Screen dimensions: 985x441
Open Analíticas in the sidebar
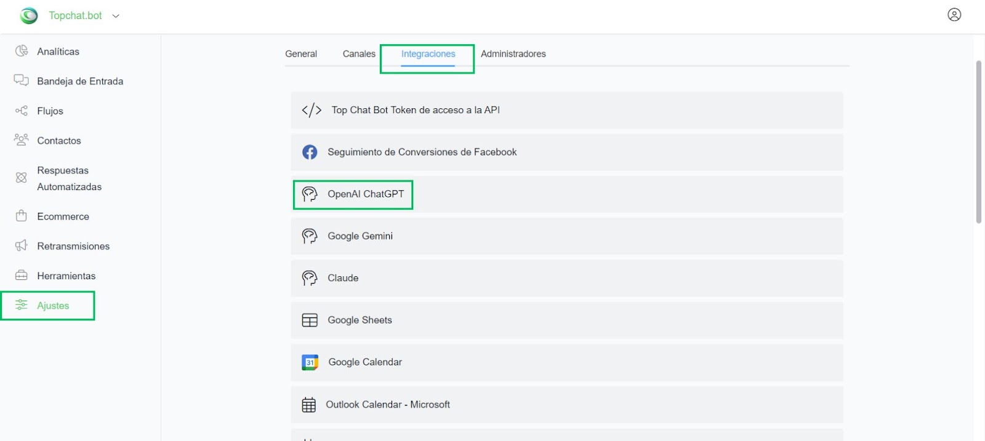tap(58, 52)
